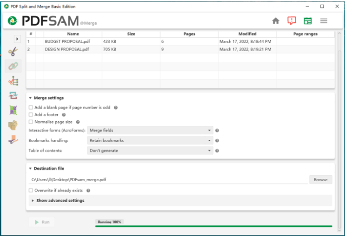Viewport: 345px width, 236px height.
Task: Click the destination file path field
Action: coord(168,180)
